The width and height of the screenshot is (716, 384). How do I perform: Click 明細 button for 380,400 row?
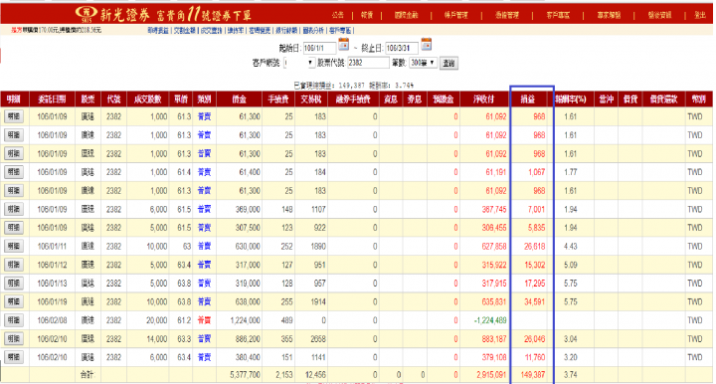click(14, 357)
